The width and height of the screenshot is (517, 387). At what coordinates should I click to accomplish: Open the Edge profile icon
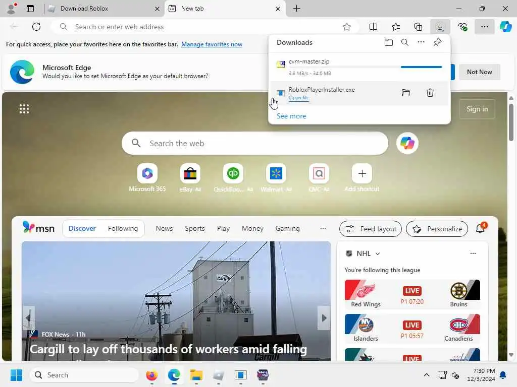[11, 8]
